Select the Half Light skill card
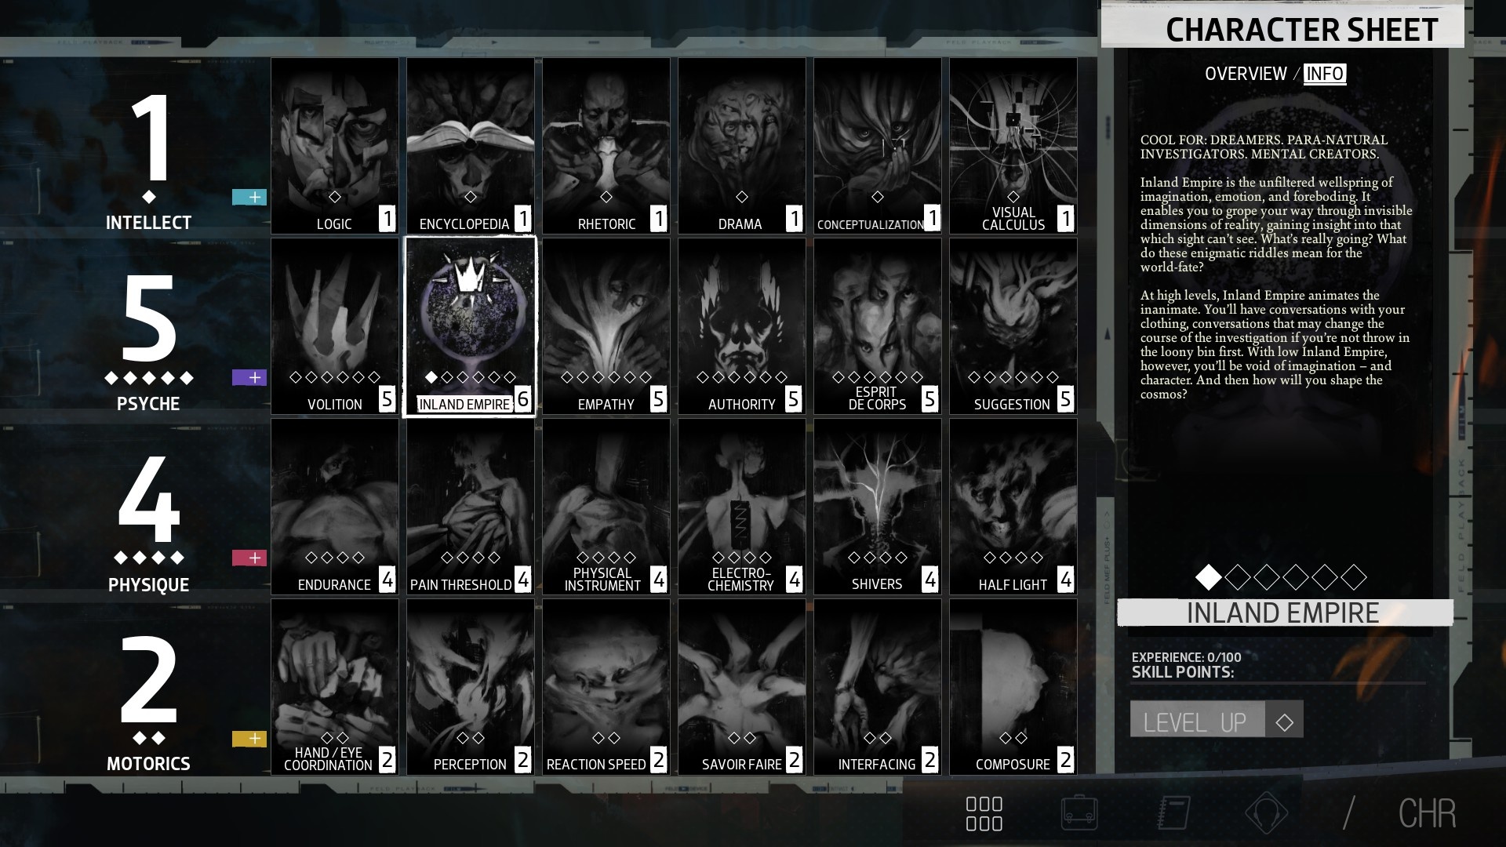The image size is (1506, 847). (x=1013, y=507)
